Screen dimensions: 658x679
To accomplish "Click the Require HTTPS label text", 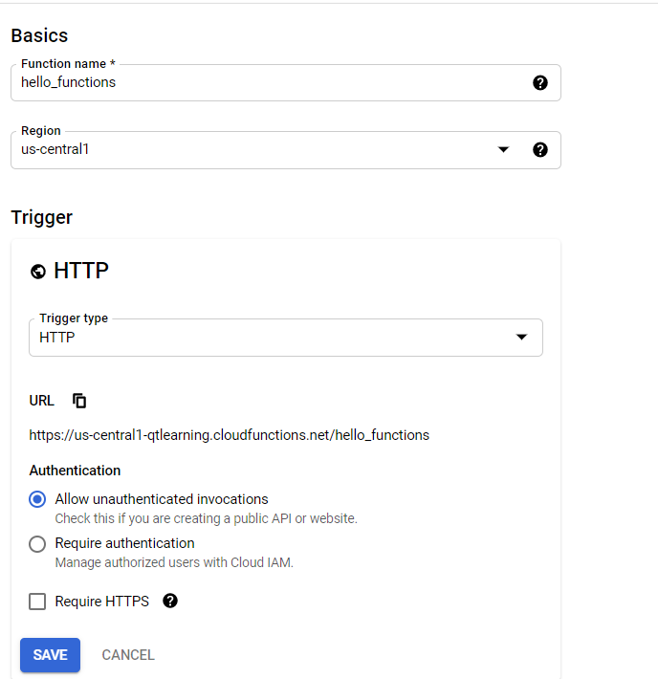I will click(101, 602).
